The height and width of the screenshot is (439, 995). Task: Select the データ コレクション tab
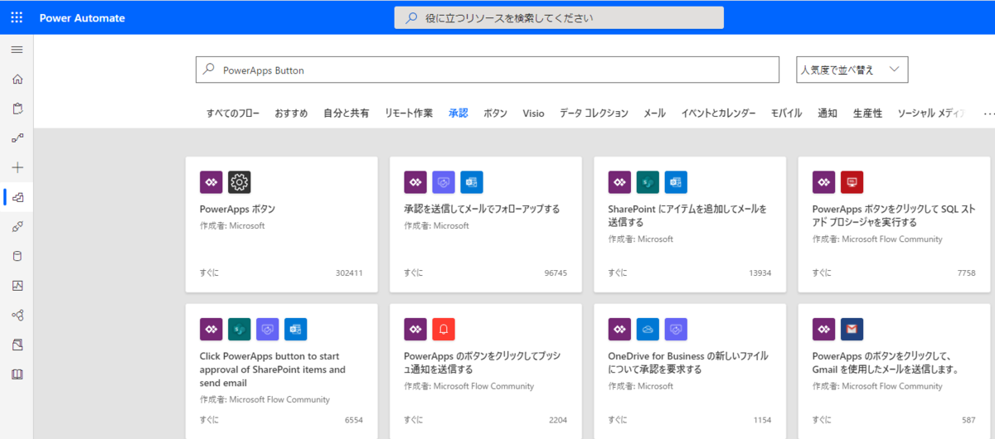[x=594, y=113]
